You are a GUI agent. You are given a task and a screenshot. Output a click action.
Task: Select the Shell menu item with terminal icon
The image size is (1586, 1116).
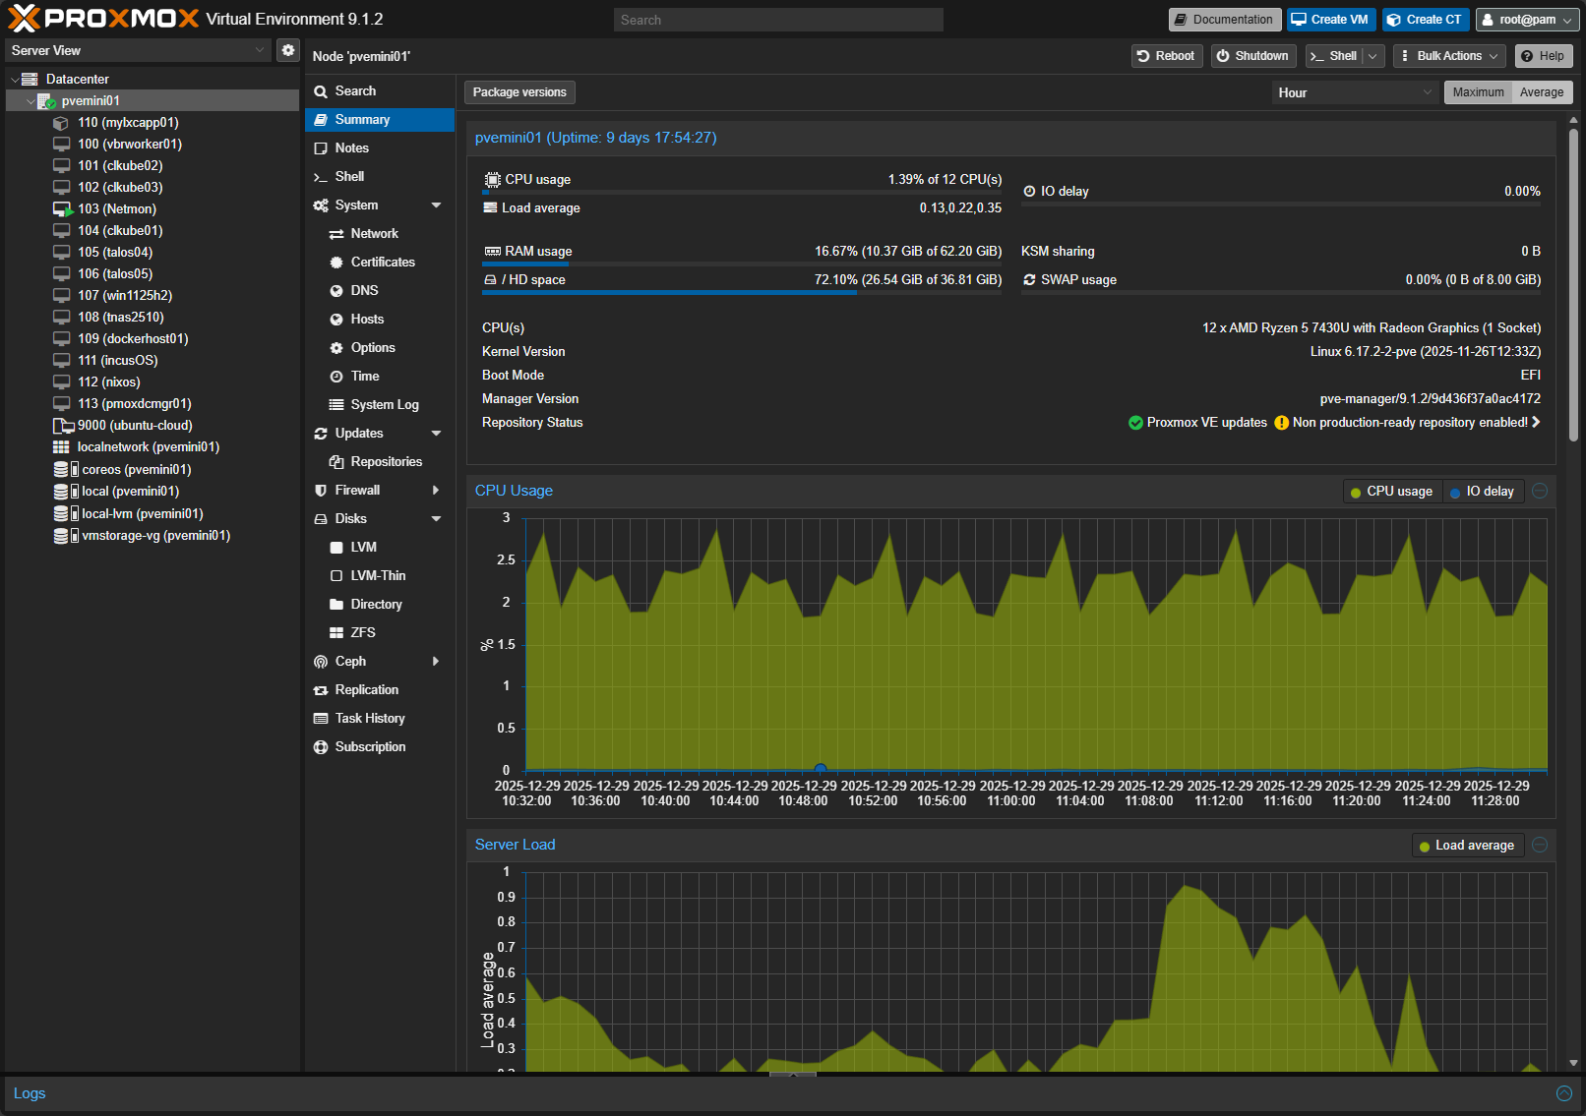pos(349,176)
